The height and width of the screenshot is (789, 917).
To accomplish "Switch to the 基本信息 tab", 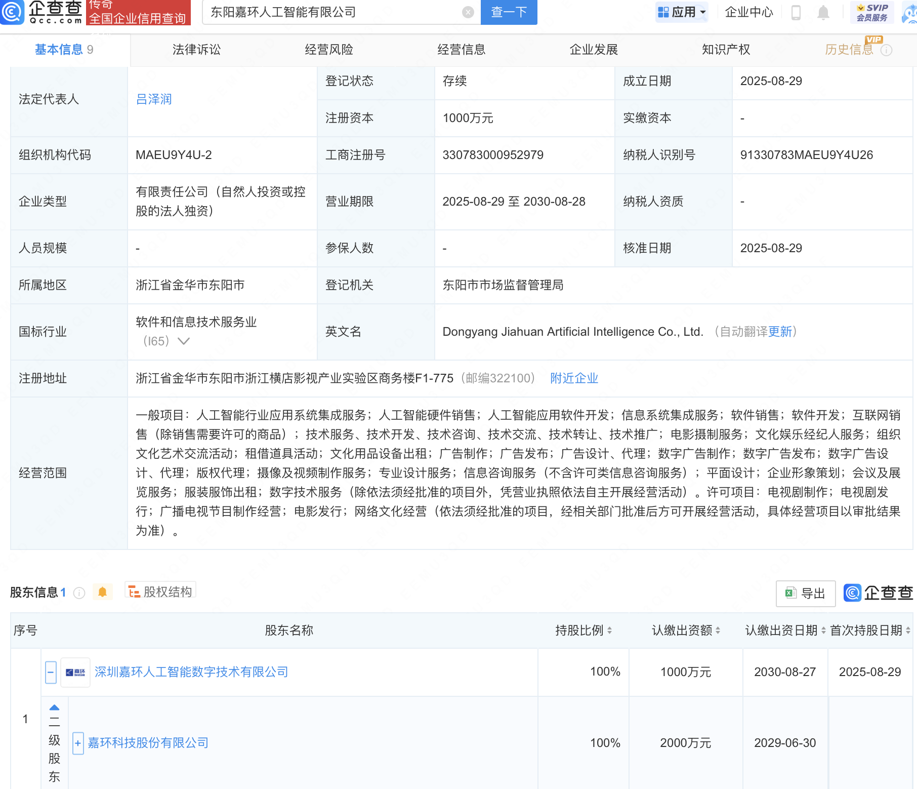I will 64,50.
